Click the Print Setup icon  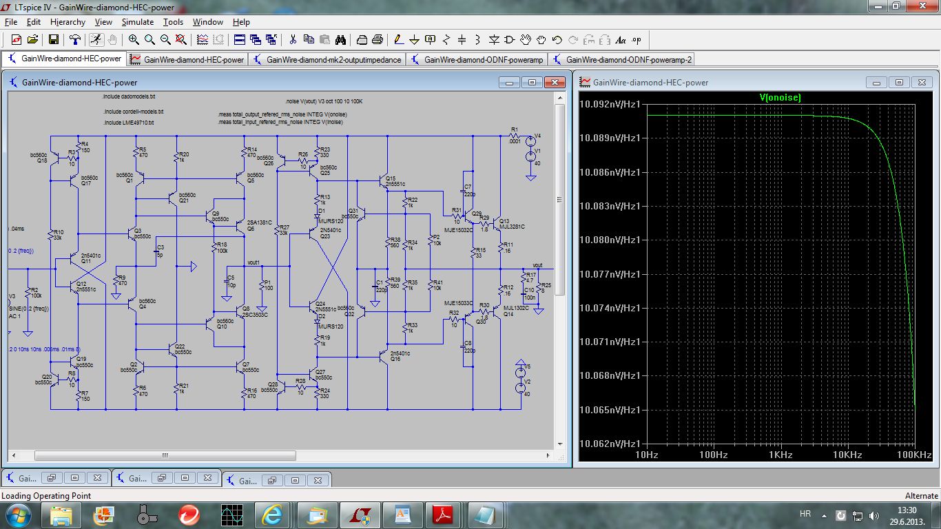coord(362,39)
